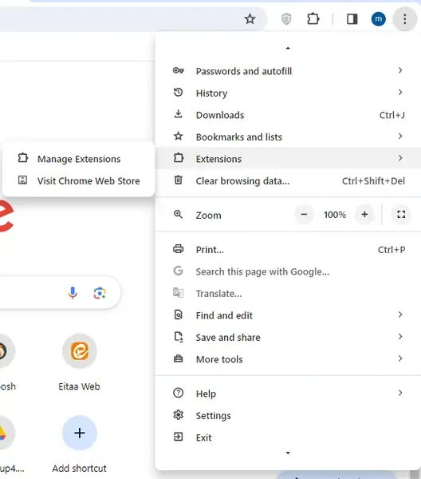Screen dimensions: 421x479
Task: Open Settings from the Chrome menu
Action: coord(288,415)
